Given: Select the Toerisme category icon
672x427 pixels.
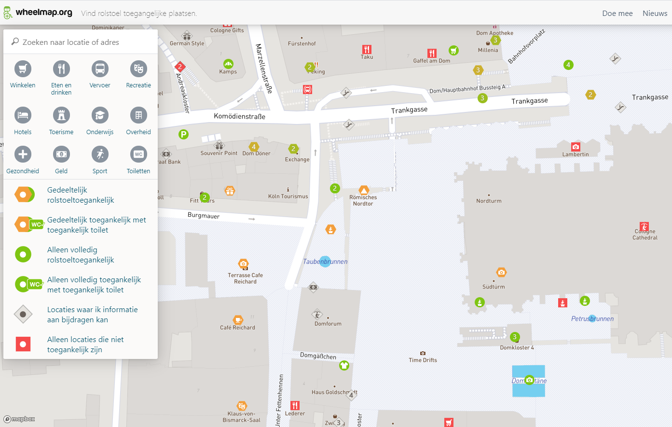Looking at the screenshot, I should pos(61,115).
